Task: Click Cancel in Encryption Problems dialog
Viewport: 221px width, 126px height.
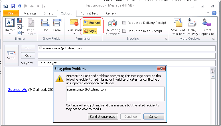Action: (x=154, y=117)
